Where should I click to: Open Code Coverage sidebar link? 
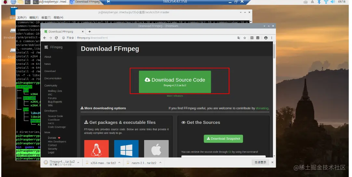57,127
